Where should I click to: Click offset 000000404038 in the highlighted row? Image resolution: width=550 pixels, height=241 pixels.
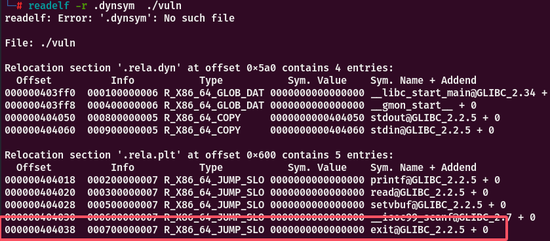tap(40, 230)
